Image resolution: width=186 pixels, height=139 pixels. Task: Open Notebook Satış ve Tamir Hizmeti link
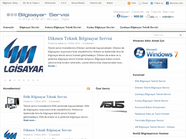coord(152,114)
